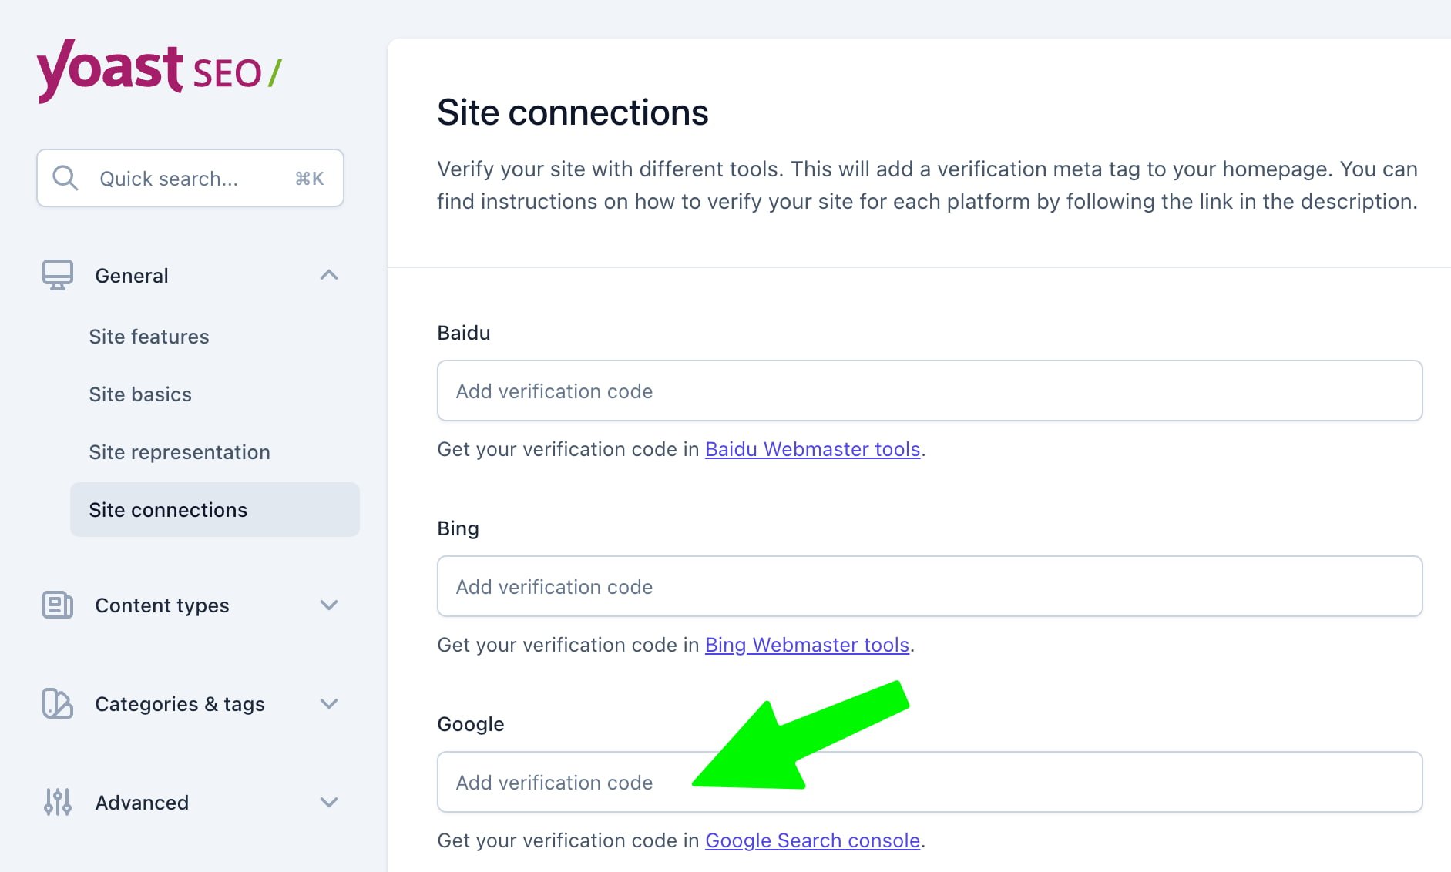Click the Bing field label

pyautogui.click(x=458, y=528)
